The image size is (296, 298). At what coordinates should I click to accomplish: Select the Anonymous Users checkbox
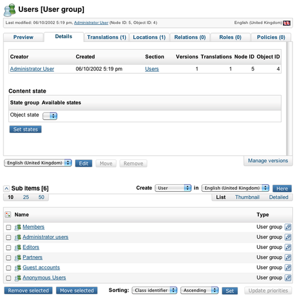coord(9,278)
